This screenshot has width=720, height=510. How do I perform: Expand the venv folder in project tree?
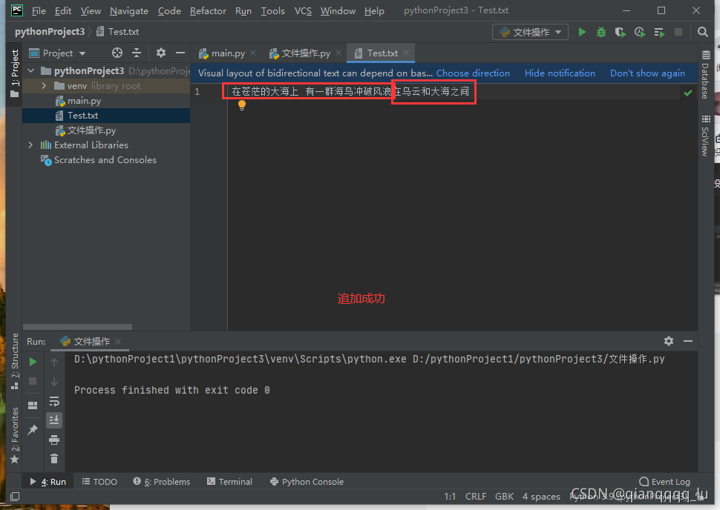pos(45,86)
